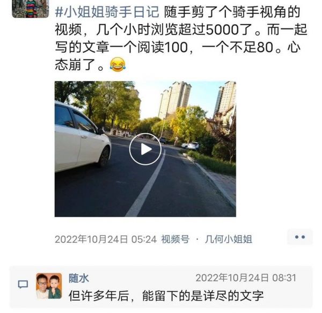Tap the comment bubble icon
Viewport: 322px width, 313px height.
[x=23, y=284]
